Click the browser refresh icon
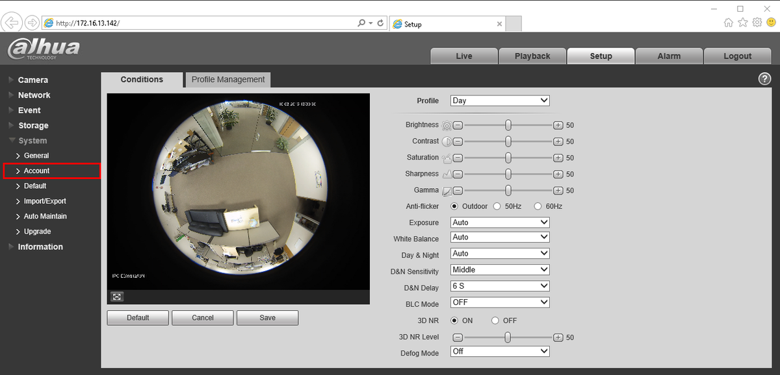The height and width of the screenshot is (375, 780). 380,23
